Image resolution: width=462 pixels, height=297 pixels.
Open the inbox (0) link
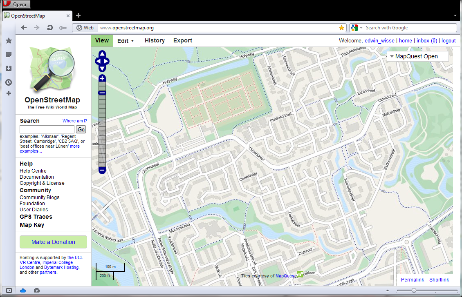coord(427,40)
